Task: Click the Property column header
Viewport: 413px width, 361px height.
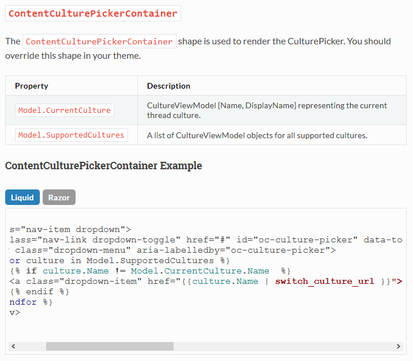Action: coord(32,86)
